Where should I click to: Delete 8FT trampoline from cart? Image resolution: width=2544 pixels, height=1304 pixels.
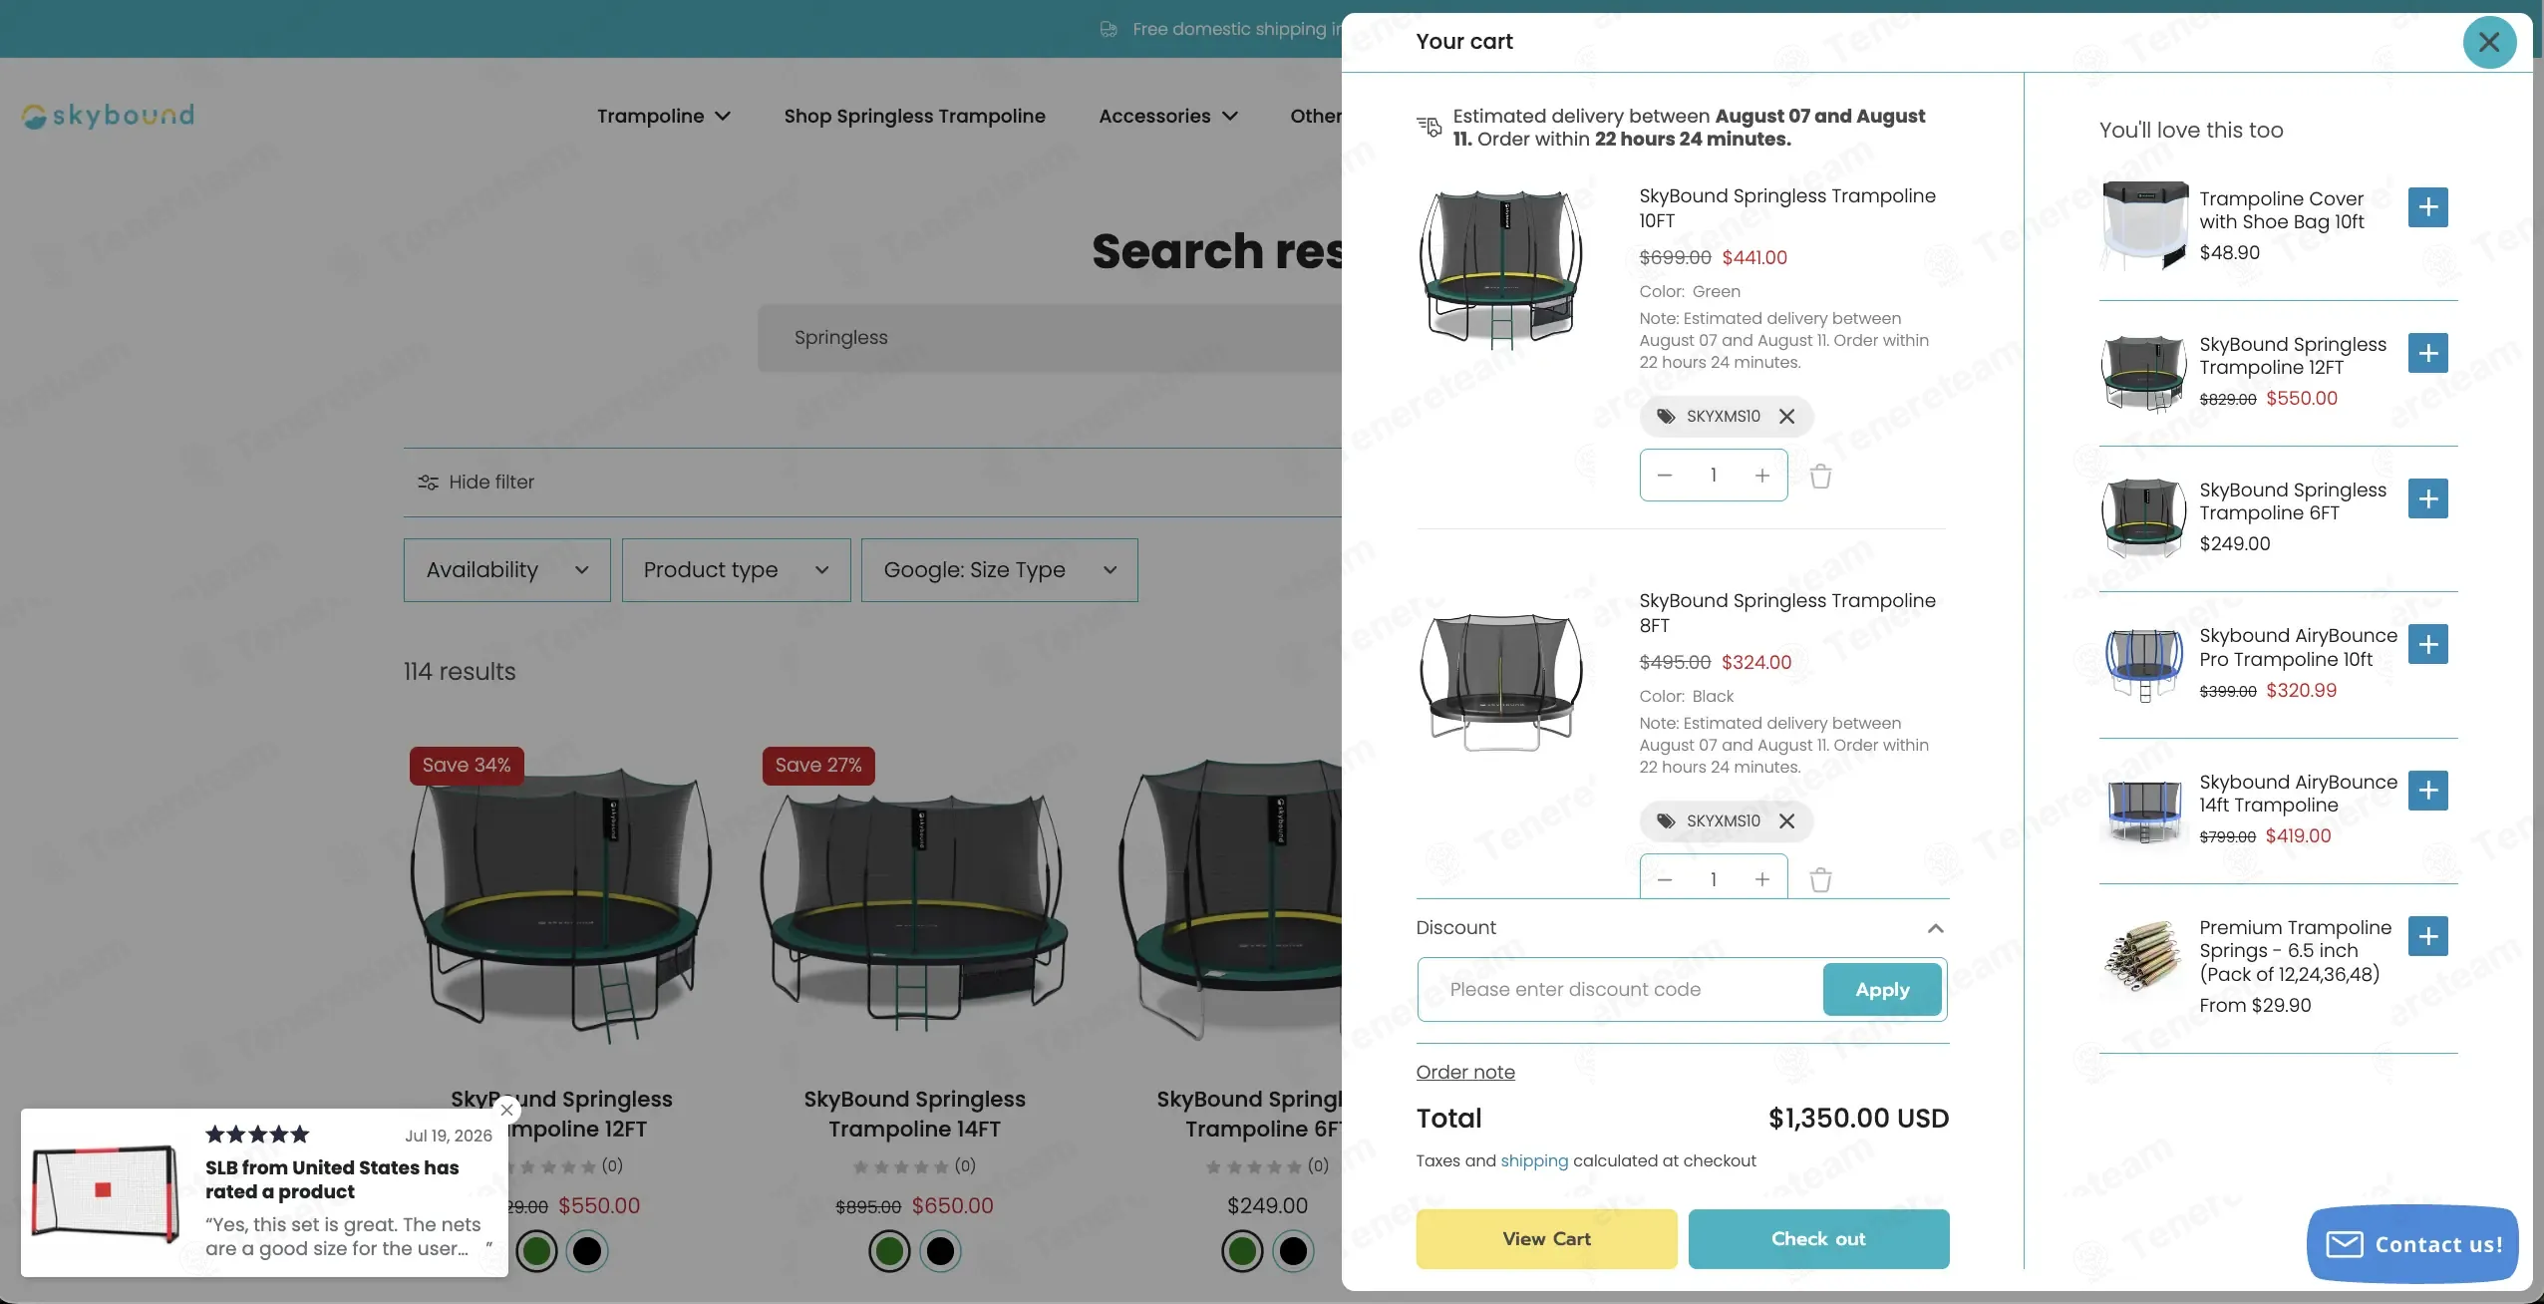(1820, 880)
